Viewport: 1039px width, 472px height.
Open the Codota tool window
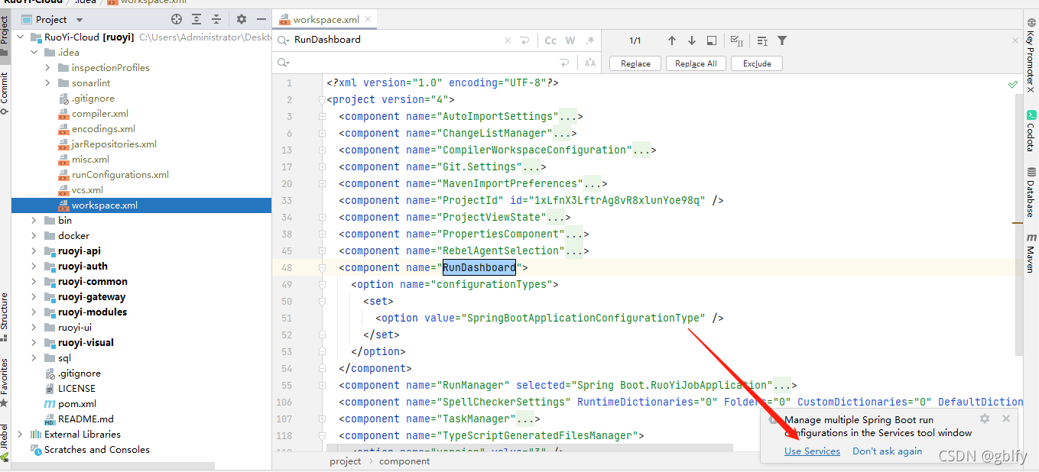[x=1031, y=130]
